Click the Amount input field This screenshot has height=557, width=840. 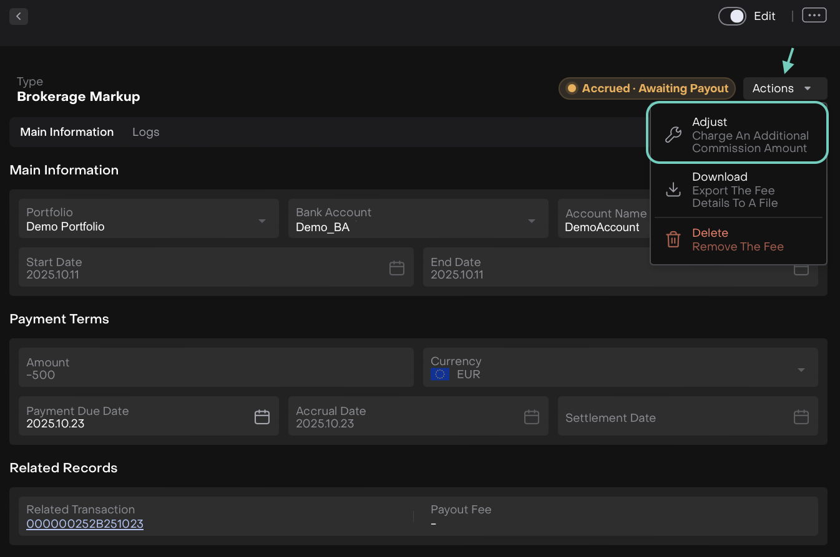[x=216, y=368]
